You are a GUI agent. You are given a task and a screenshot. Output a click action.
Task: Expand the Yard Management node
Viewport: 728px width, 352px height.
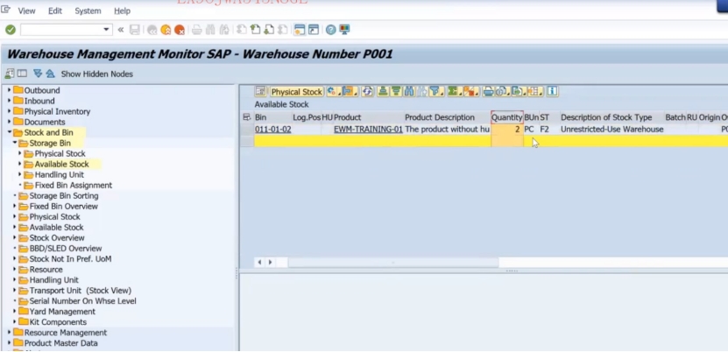coord(15,312)
